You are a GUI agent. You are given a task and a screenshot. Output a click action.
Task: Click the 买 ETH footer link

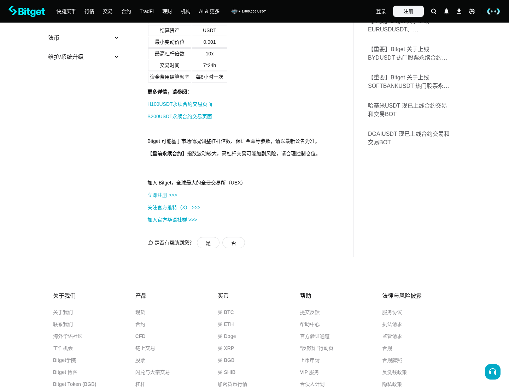[x=226, y=324]
